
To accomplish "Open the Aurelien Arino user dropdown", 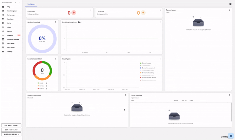I will click(x=11, y=134).
